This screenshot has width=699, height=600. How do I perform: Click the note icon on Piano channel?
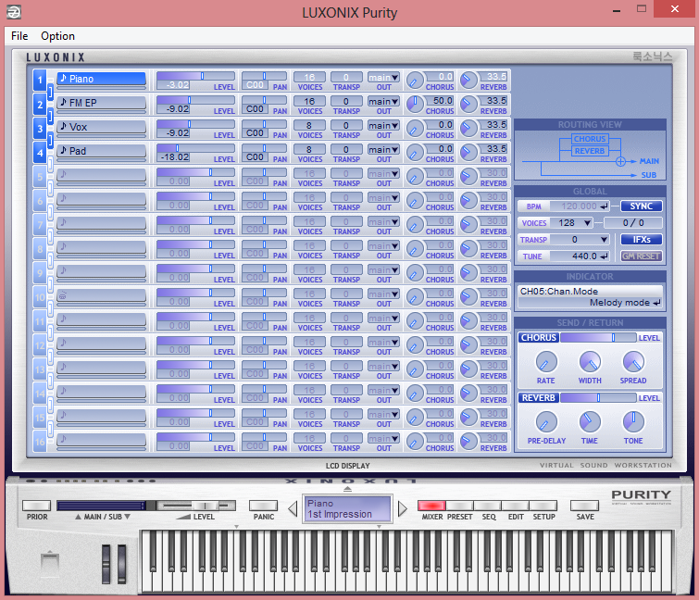63,78
